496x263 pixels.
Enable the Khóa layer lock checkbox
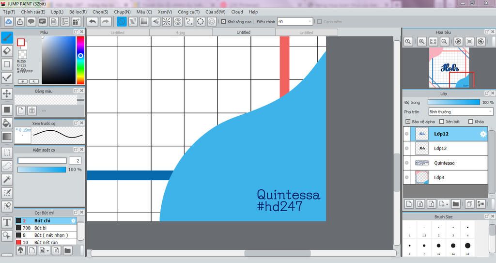pyautogui.click(x=471, y=122)
